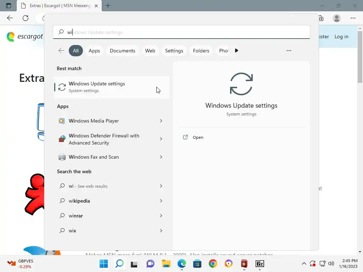Show hidden tray icons chevron

click(x=304, y=263)
